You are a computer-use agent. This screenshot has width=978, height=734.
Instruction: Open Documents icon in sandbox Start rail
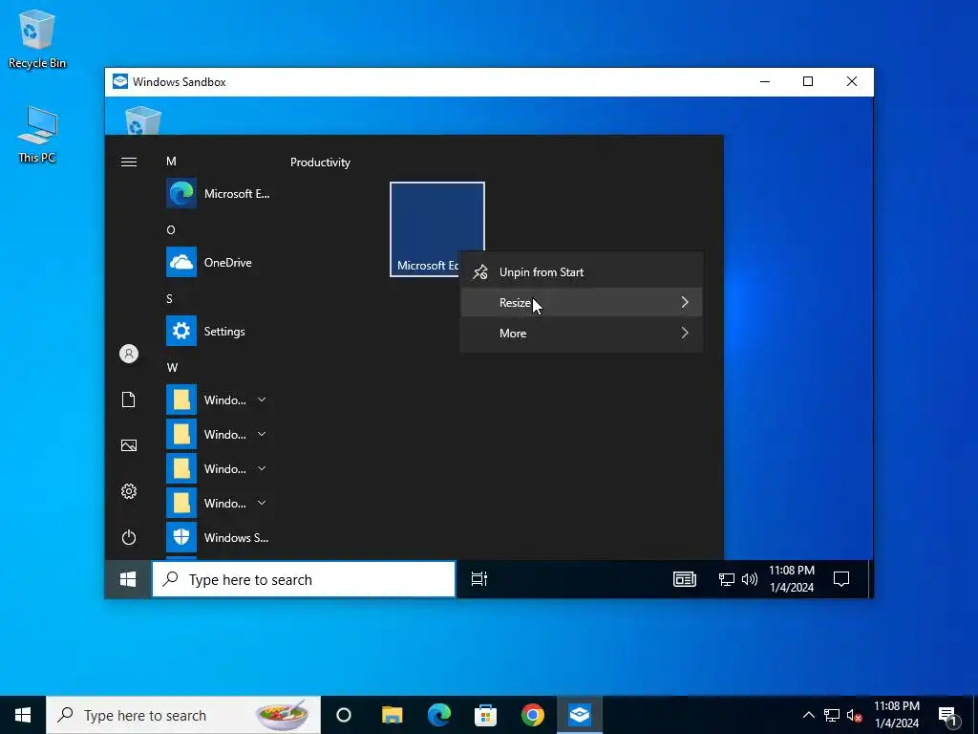pyautogui.click(x=129, y=399)
